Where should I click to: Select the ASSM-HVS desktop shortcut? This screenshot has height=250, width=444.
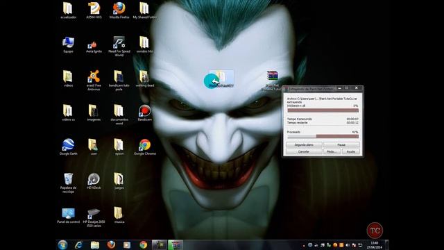94,10
